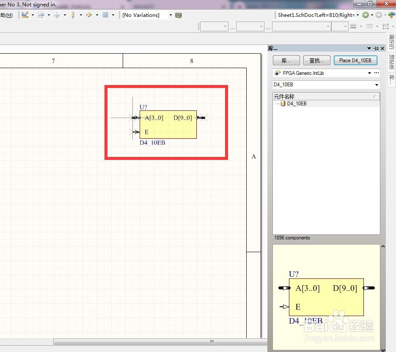This screenshot has height=352, width=396.
Task: Click the Sheet1.SchDoc address field
Action: pos(316,15)
